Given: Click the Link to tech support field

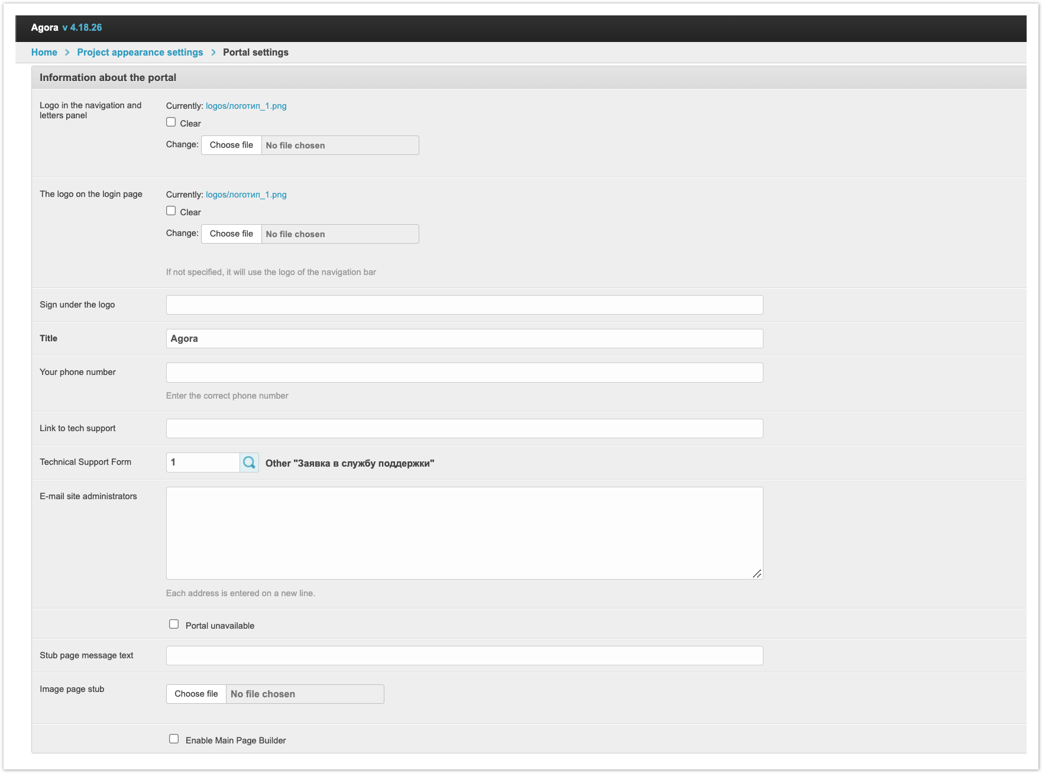Looking at the screenshot, I should (464, 429).
